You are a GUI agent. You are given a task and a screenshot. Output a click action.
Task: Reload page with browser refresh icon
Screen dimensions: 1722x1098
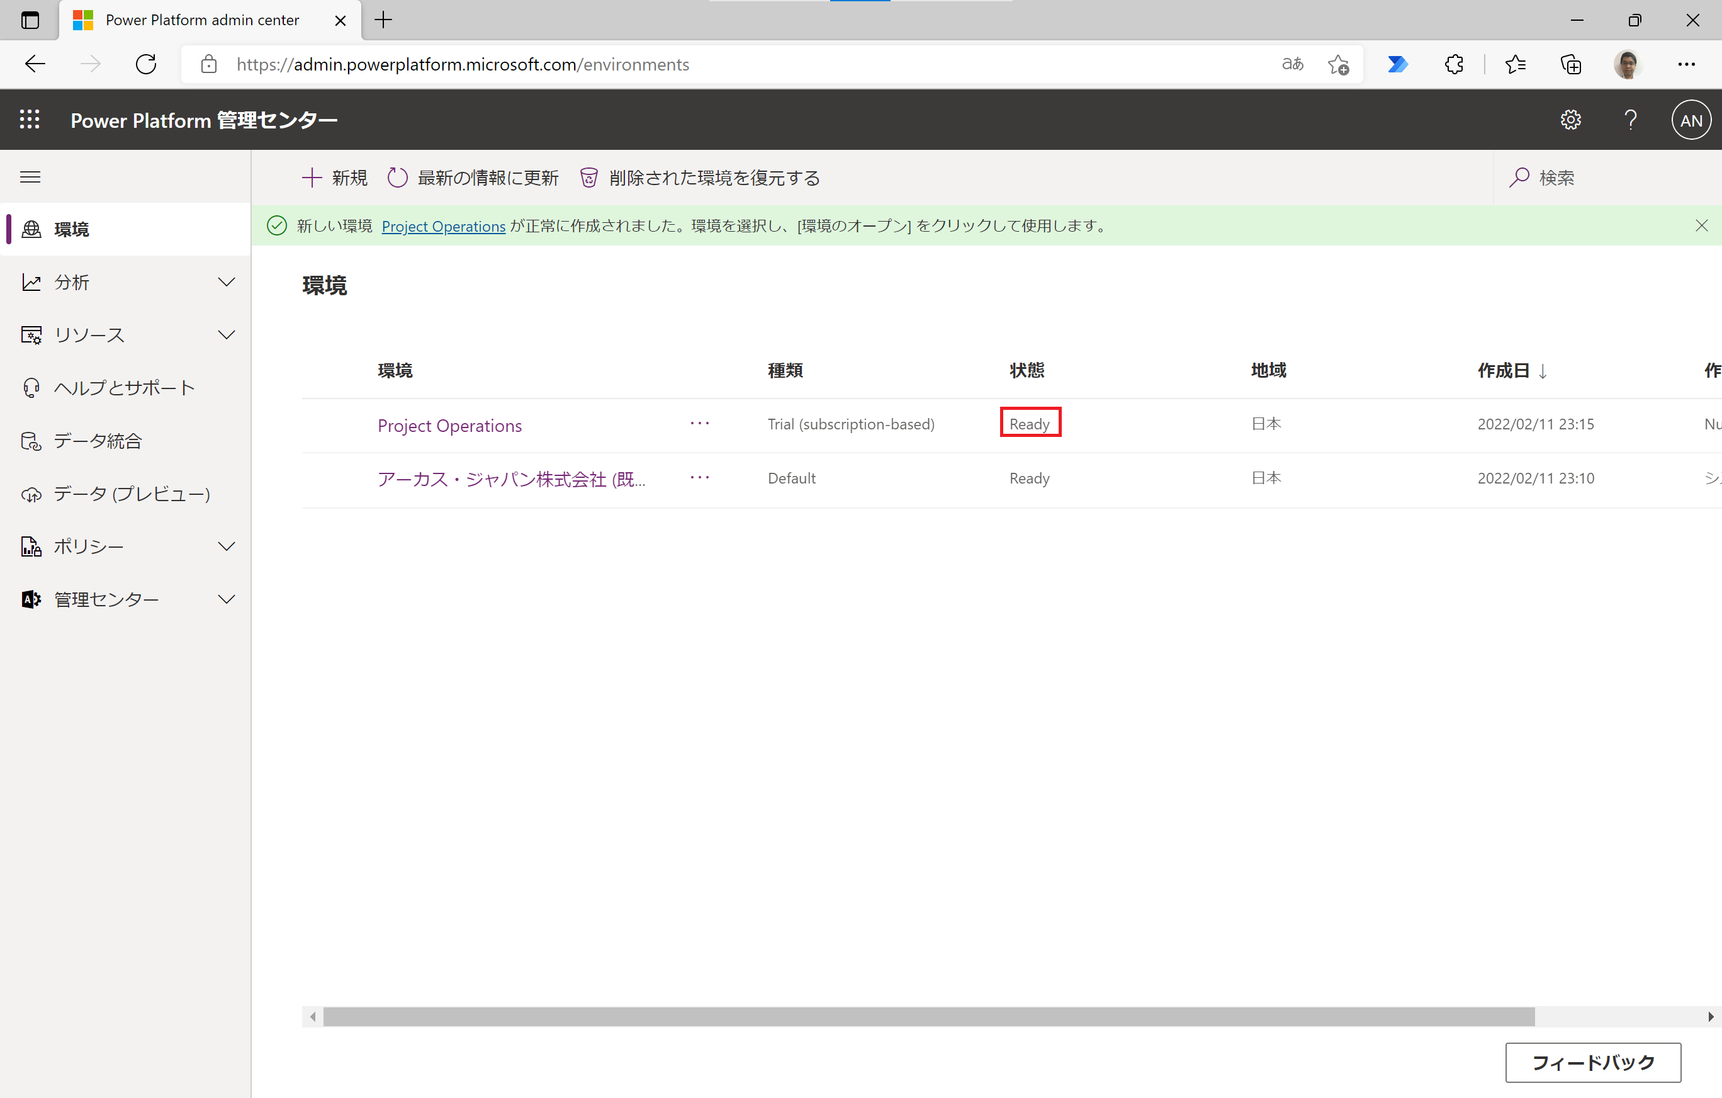146,64
